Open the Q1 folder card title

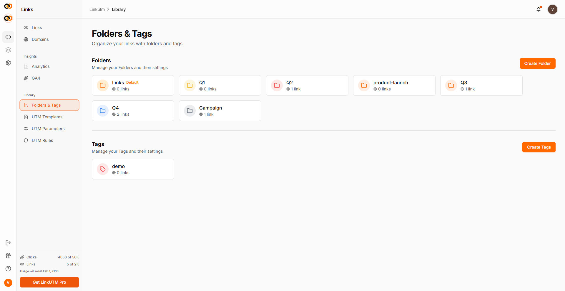[202, 83]
